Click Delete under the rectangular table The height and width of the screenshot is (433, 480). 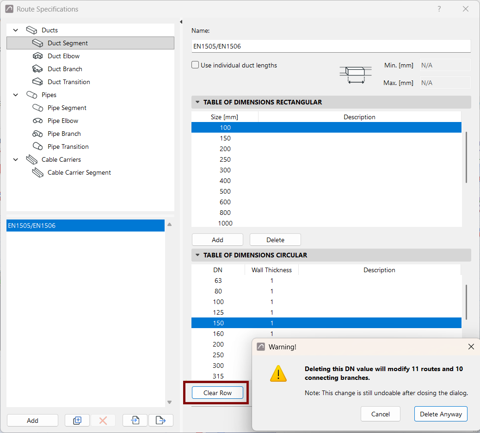pos(275,240)
